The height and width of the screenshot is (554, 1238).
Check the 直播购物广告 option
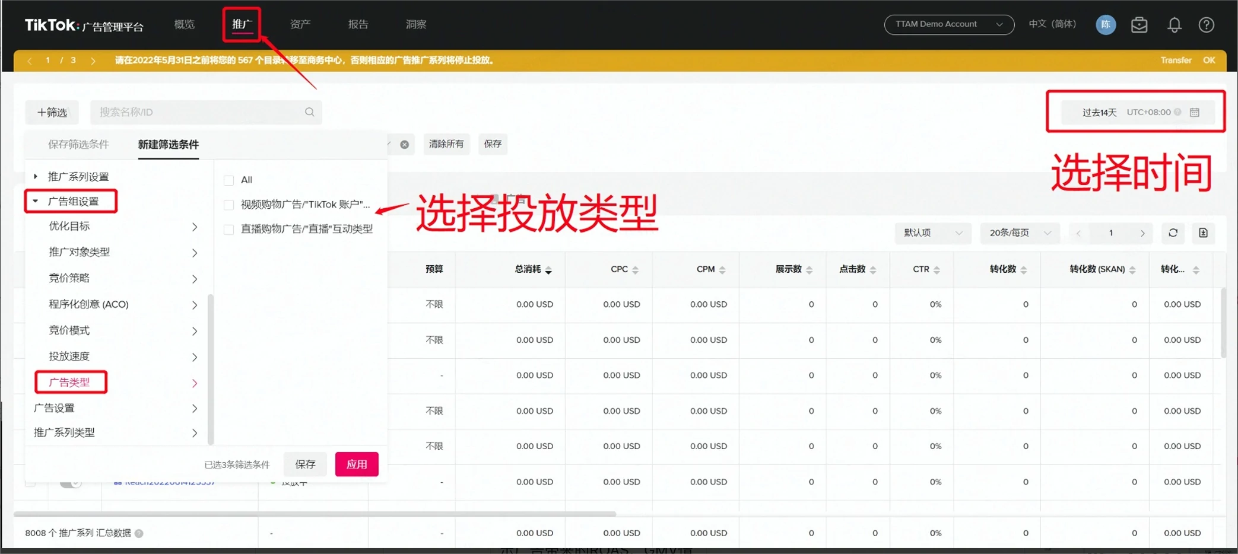click(228, 230)
